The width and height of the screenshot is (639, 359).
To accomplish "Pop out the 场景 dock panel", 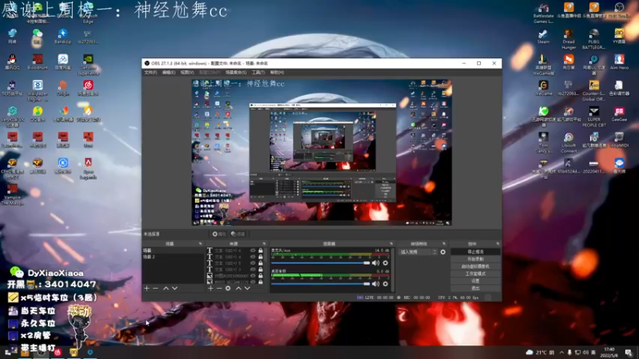I will pos(200,244).
